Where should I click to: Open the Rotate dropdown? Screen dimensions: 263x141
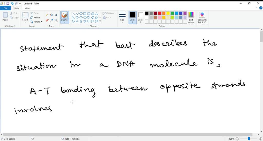tap(36, 22)
